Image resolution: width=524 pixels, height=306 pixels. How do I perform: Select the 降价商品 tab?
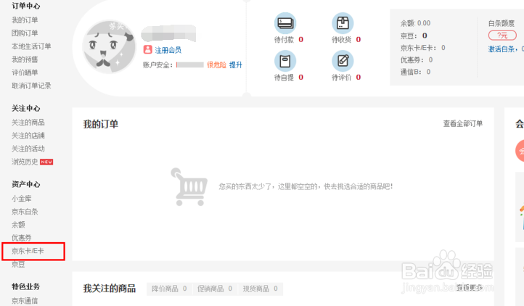[169, 289]
